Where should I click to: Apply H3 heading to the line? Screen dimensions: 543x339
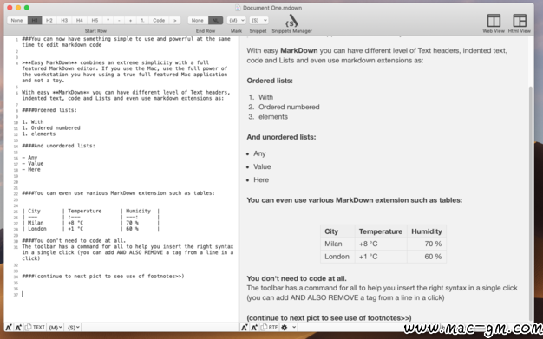tap(64, 21)
